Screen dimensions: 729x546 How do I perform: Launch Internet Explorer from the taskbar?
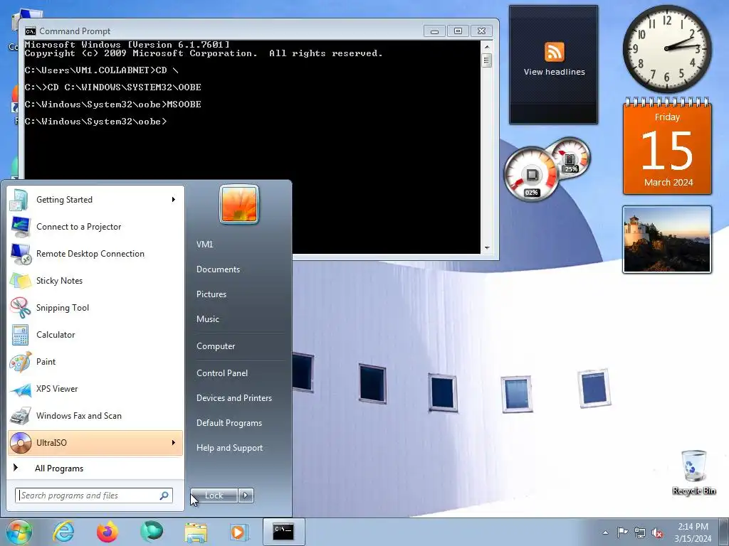pyautogui.click(x=63, y=532)
